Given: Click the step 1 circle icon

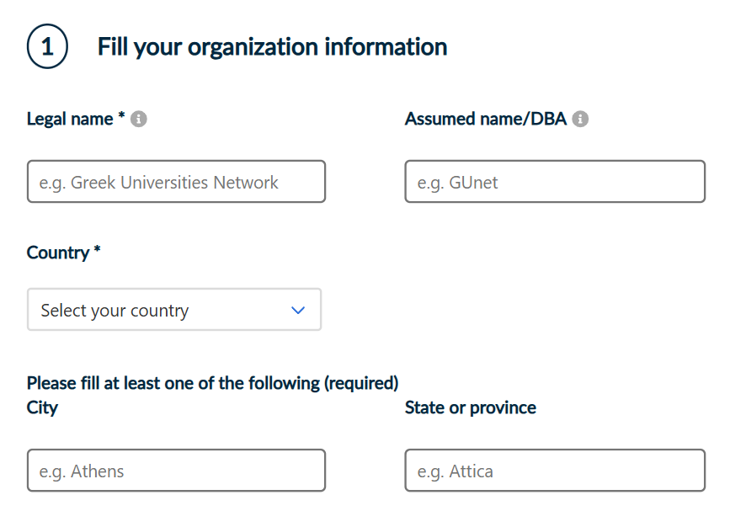Looking at the screenshot, I should 47,46.
